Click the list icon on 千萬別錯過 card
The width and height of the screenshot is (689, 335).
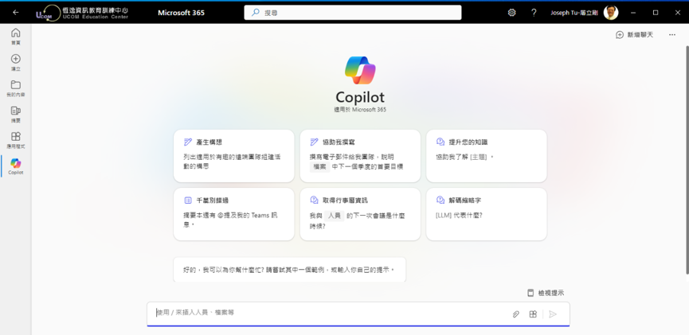(x=188, y=201)
